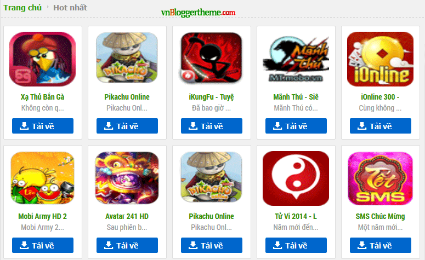Image resolution: width=425 pixels, height=260 pixels.
Task: Select the iOnline gold coin icon
Action: pyautogui.click(x=380, y=59)
